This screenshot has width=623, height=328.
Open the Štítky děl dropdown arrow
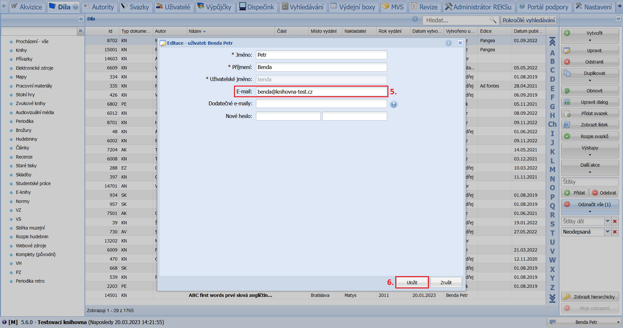608,221
